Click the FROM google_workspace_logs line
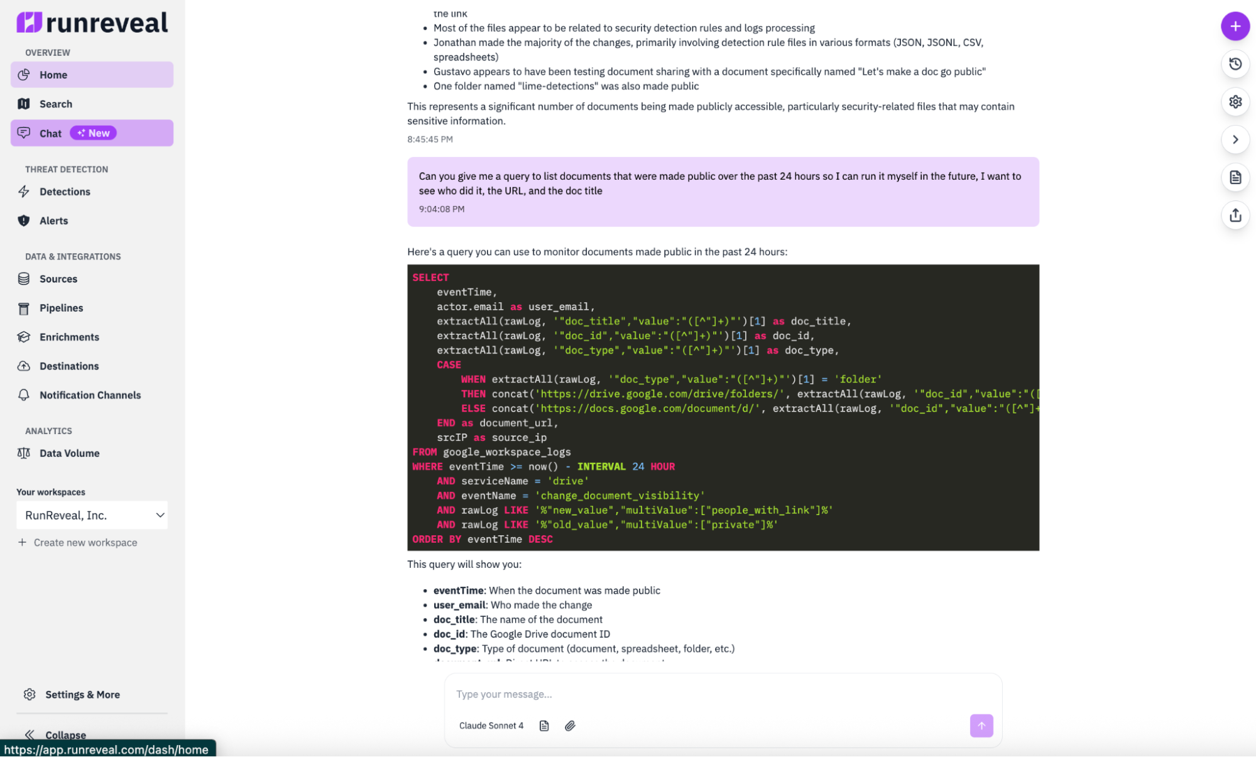The height and width of the screenshot is (757, 1256). pyautogui.click(x=491, y=452)
